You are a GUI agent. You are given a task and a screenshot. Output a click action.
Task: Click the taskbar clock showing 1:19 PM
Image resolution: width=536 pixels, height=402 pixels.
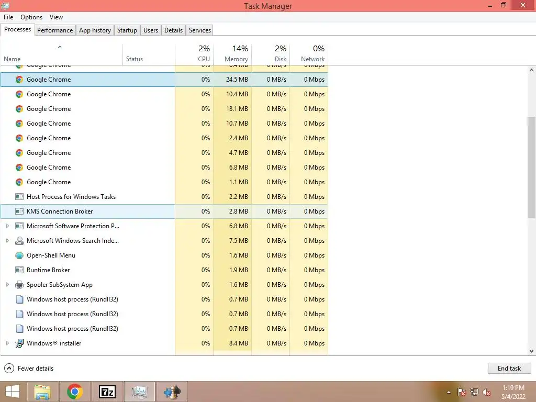point(513,392)
